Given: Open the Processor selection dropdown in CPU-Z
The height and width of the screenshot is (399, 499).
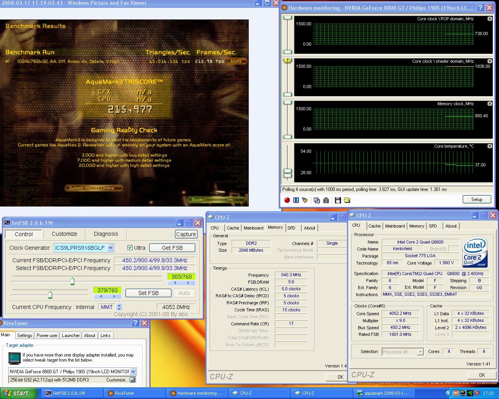Looking at the screenshot, I should pos(420,352).
